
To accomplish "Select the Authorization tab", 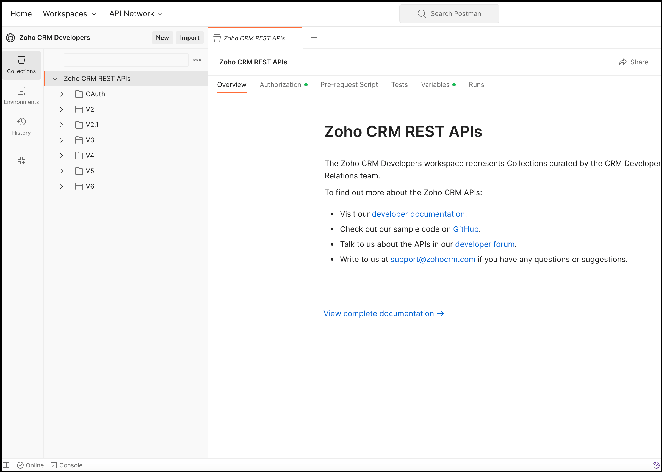I will tap(281, 84).
